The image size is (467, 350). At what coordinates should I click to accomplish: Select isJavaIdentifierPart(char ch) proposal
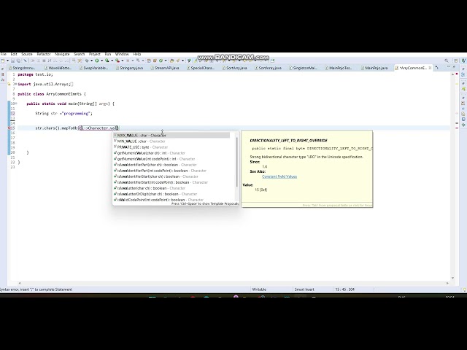click(x=171, y=165)
